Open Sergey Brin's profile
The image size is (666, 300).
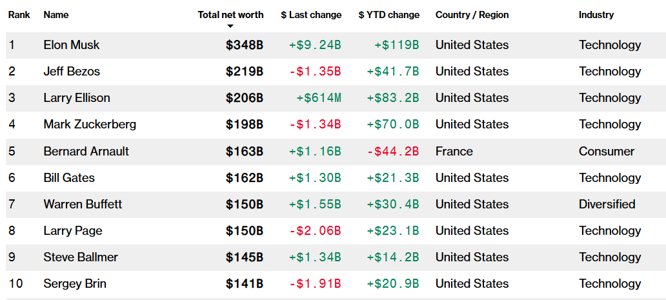click(75, 284)
